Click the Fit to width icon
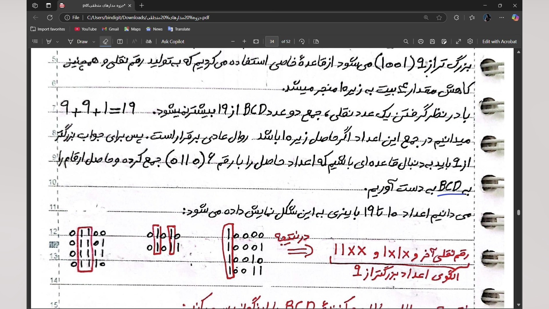549x309 pixels. (256, 41)
